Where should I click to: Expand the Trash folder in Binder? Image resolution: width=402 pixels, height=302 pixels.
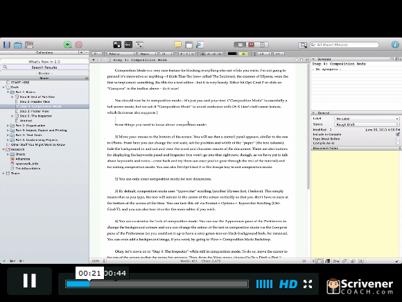3,174
